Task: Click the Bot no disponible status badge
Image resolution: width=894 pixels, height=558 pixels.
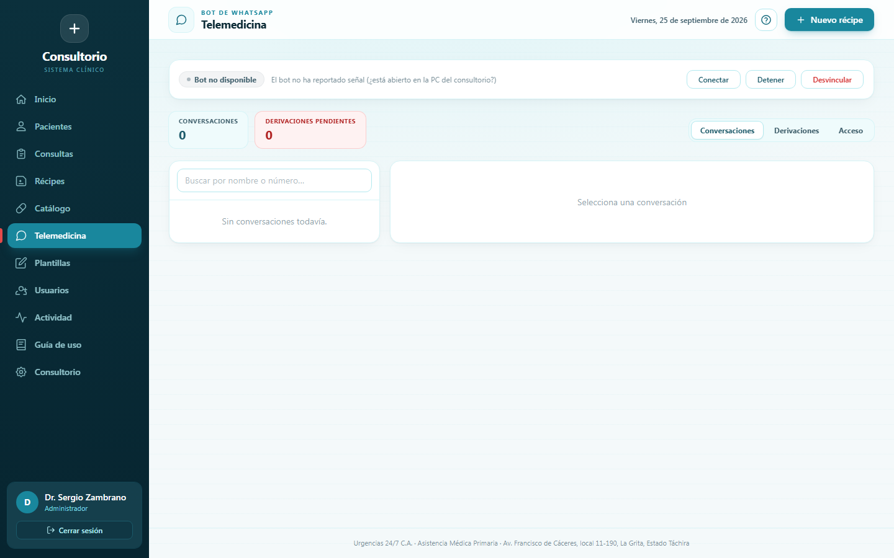Action: click(222, 79)
